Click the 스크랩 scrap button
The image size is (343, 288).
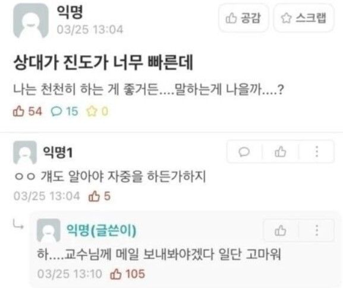click(304, 18)
